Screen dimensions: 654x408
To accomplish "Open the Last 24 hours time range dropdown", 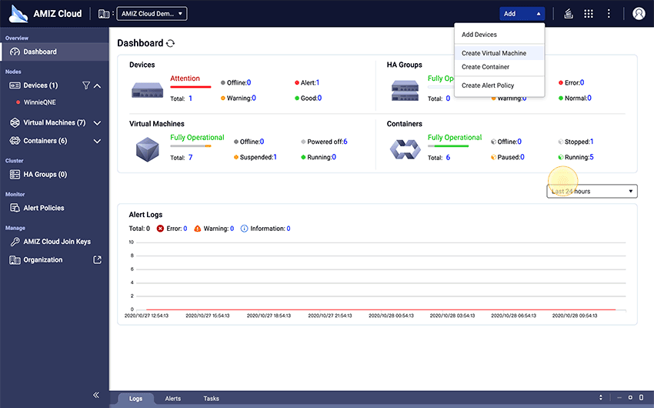I will pos(592,191).
